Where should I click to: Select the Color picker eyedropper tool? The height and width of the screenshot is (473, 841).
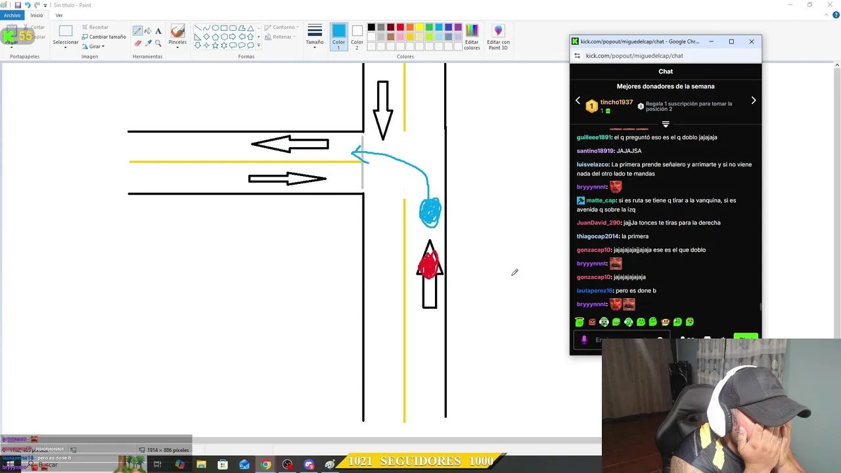pos(148,43)
